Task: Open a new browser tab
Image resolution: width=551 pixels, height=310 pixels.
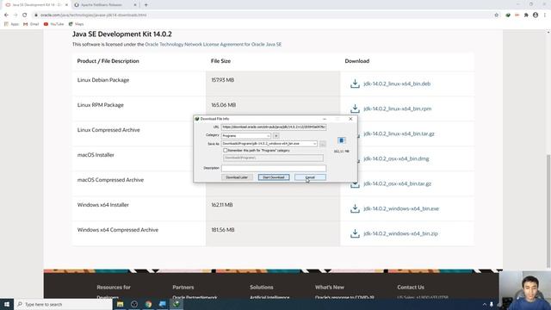Action: pyautogui.click(x=145, y=5)
